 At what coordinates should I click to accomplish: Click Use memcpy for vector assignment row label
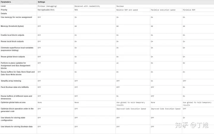pos(16,17)
